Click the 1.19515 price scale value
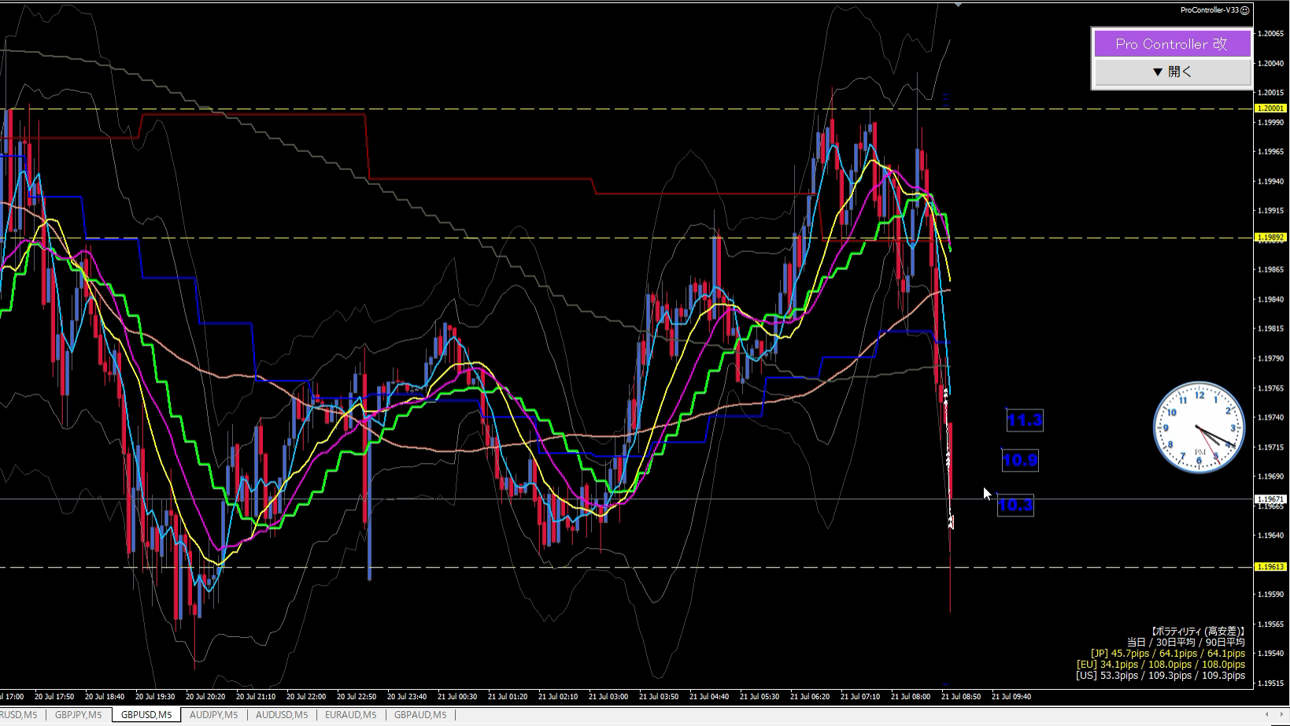 point(1271,683)
